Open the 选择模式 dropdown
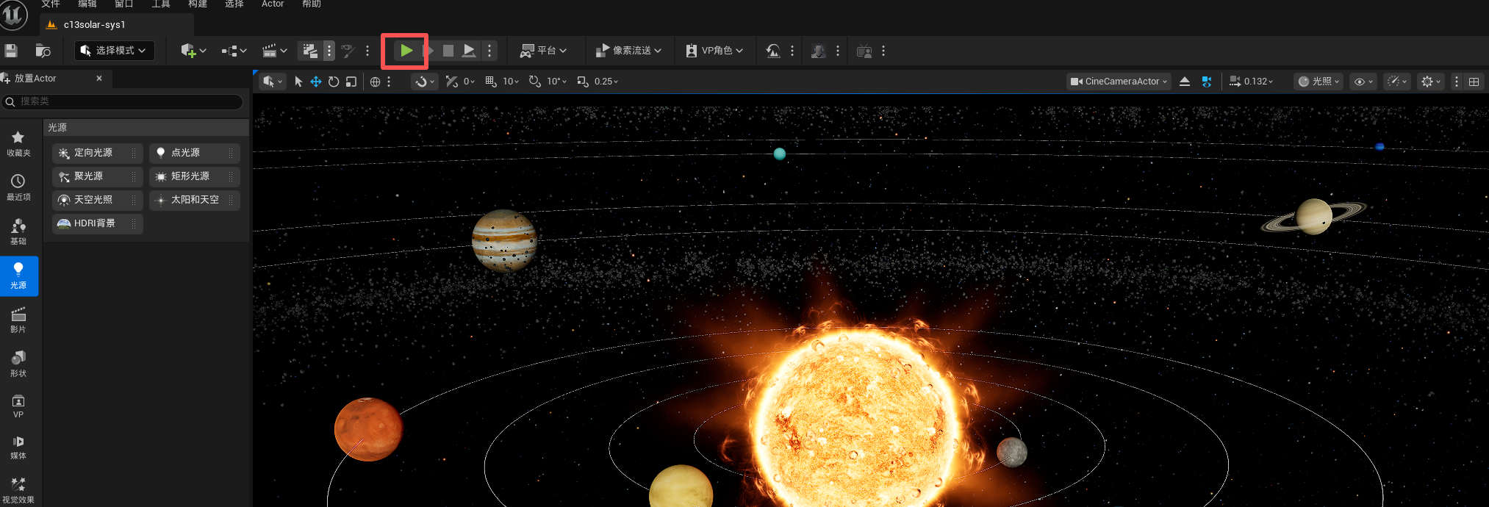Viewport: 1489px width, 507px height. [115, 51]
